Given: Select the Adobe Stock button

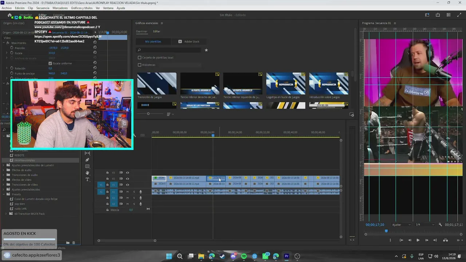Looking at the screenshot, I should 189,41.
